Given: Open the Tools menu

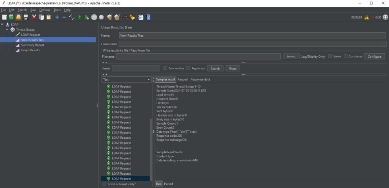Looking at the screenshot, I should point(57,10).
